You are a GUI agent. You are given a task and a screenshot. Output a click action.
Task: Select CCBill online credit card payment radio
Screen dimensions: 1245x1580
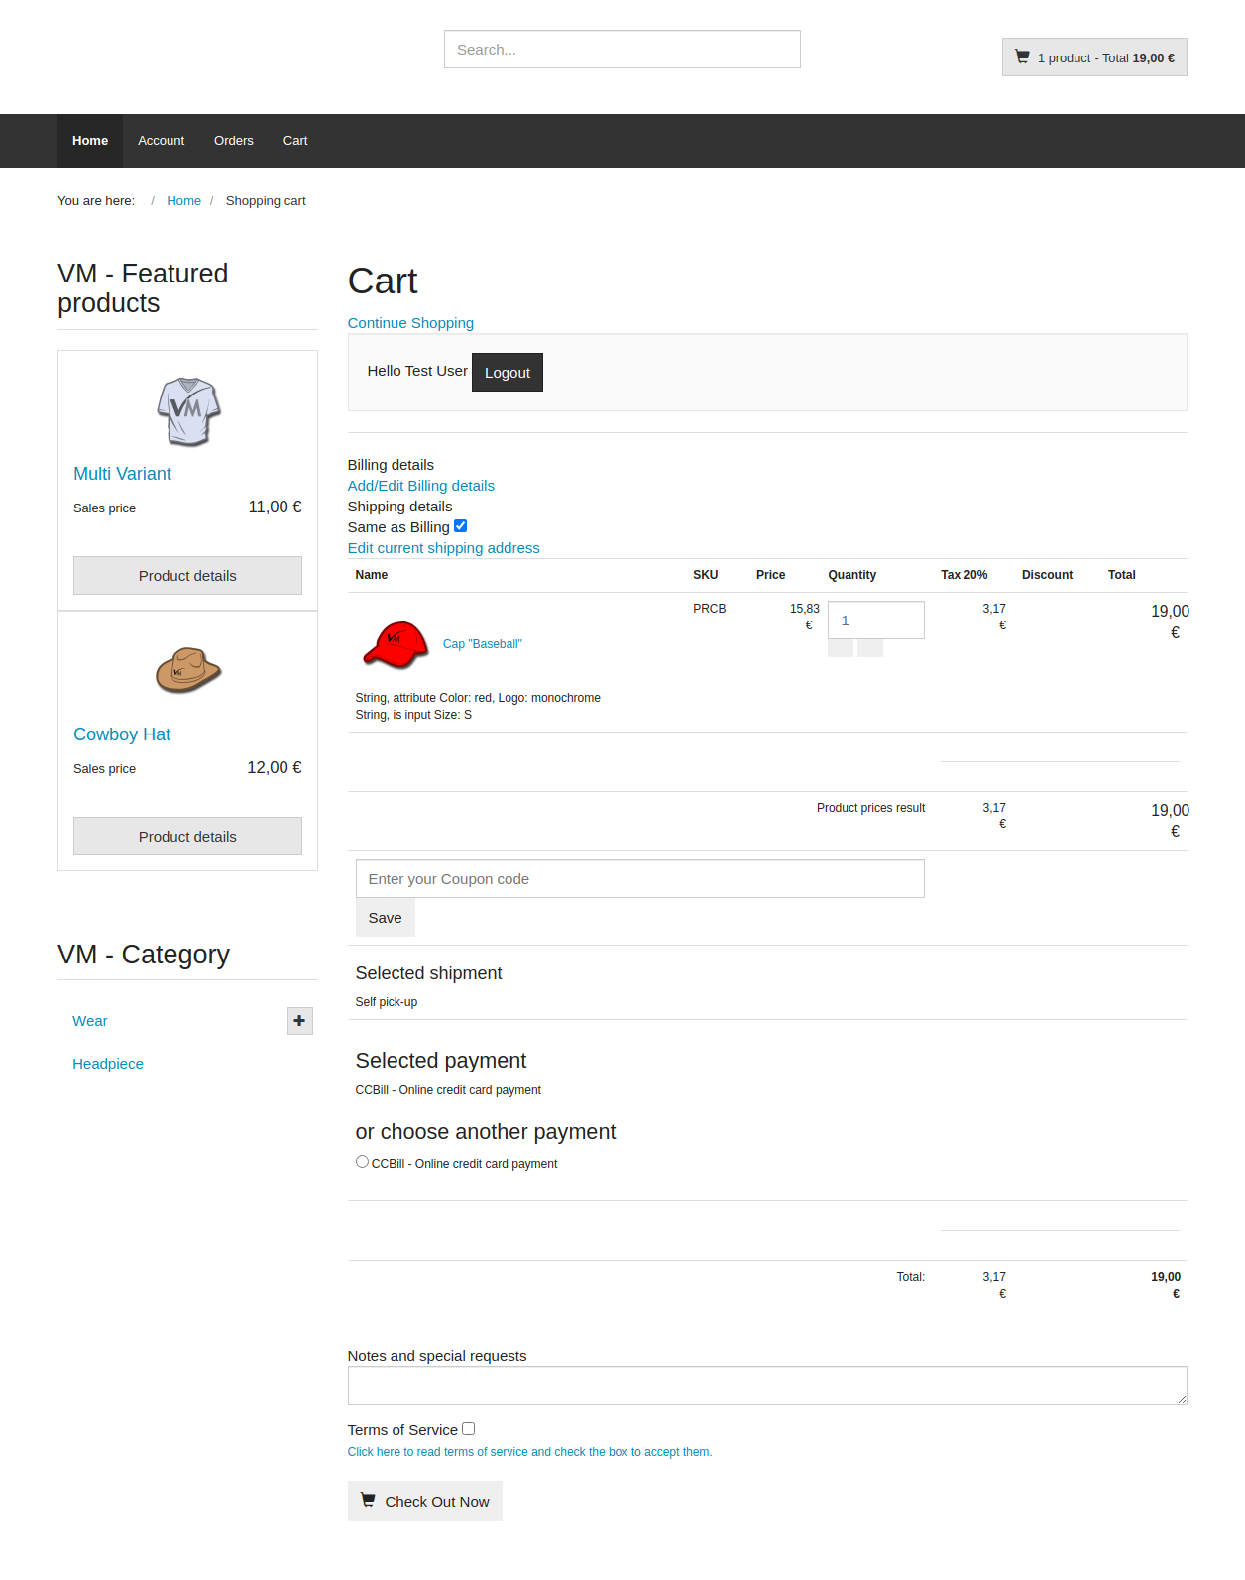[362, 1162]
